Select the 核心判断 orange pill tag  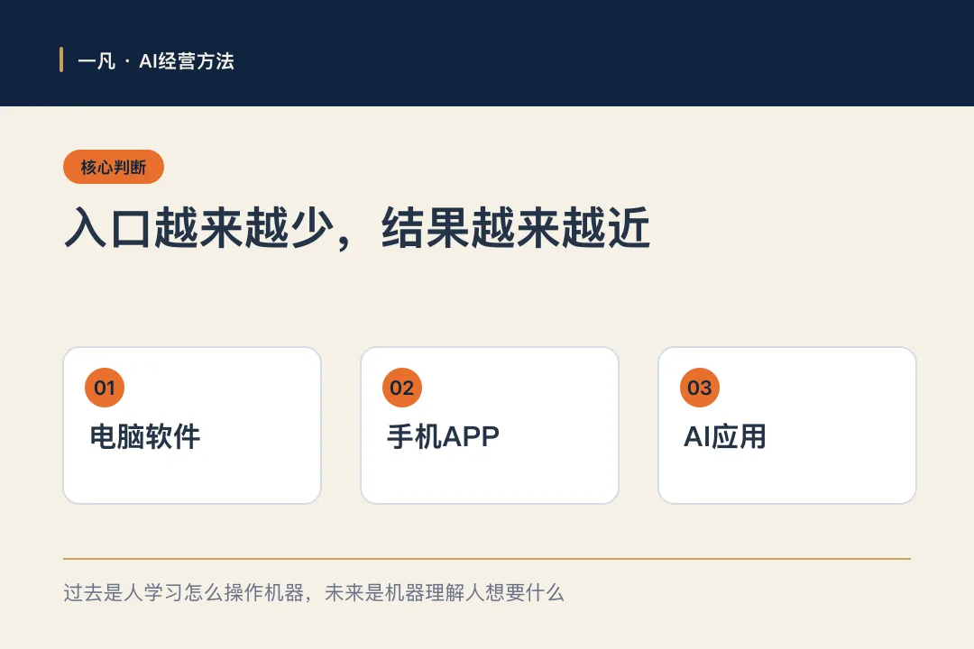[x=113, y=167]
